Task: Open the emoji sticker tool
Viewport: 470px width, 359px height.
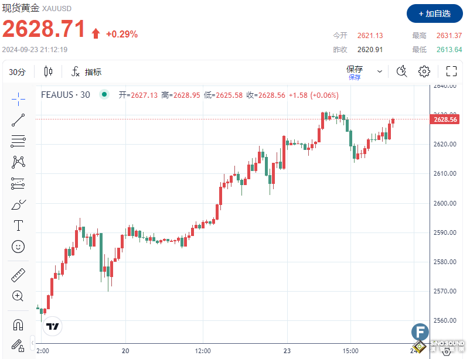Action: [x=18, y=247]
